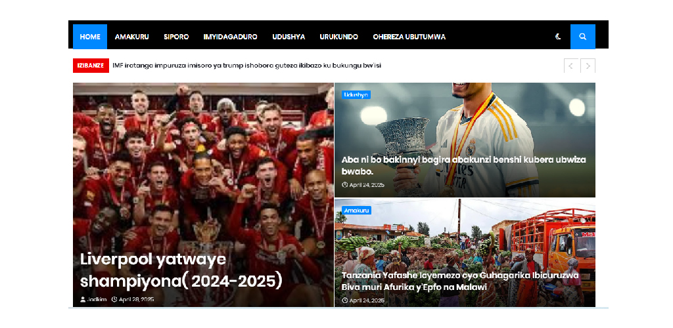Go to the HOME menu item
Image resolution: width=673 pixels, height=328 pixels.
click(90, 37)
